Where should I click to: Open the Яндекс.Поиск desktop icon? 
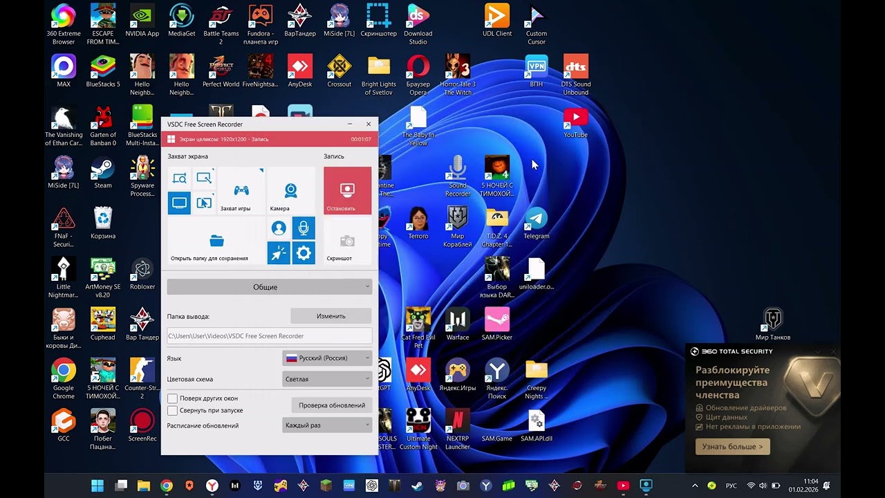(x=497, y=379)
